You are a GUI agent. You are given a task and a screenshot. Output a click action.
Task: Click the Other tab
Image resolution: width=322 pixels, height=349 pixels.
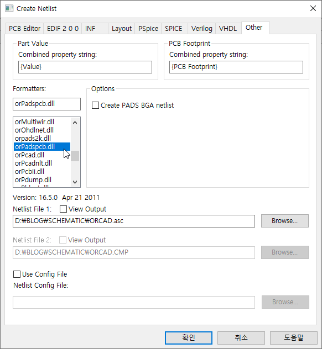[256, 28]
